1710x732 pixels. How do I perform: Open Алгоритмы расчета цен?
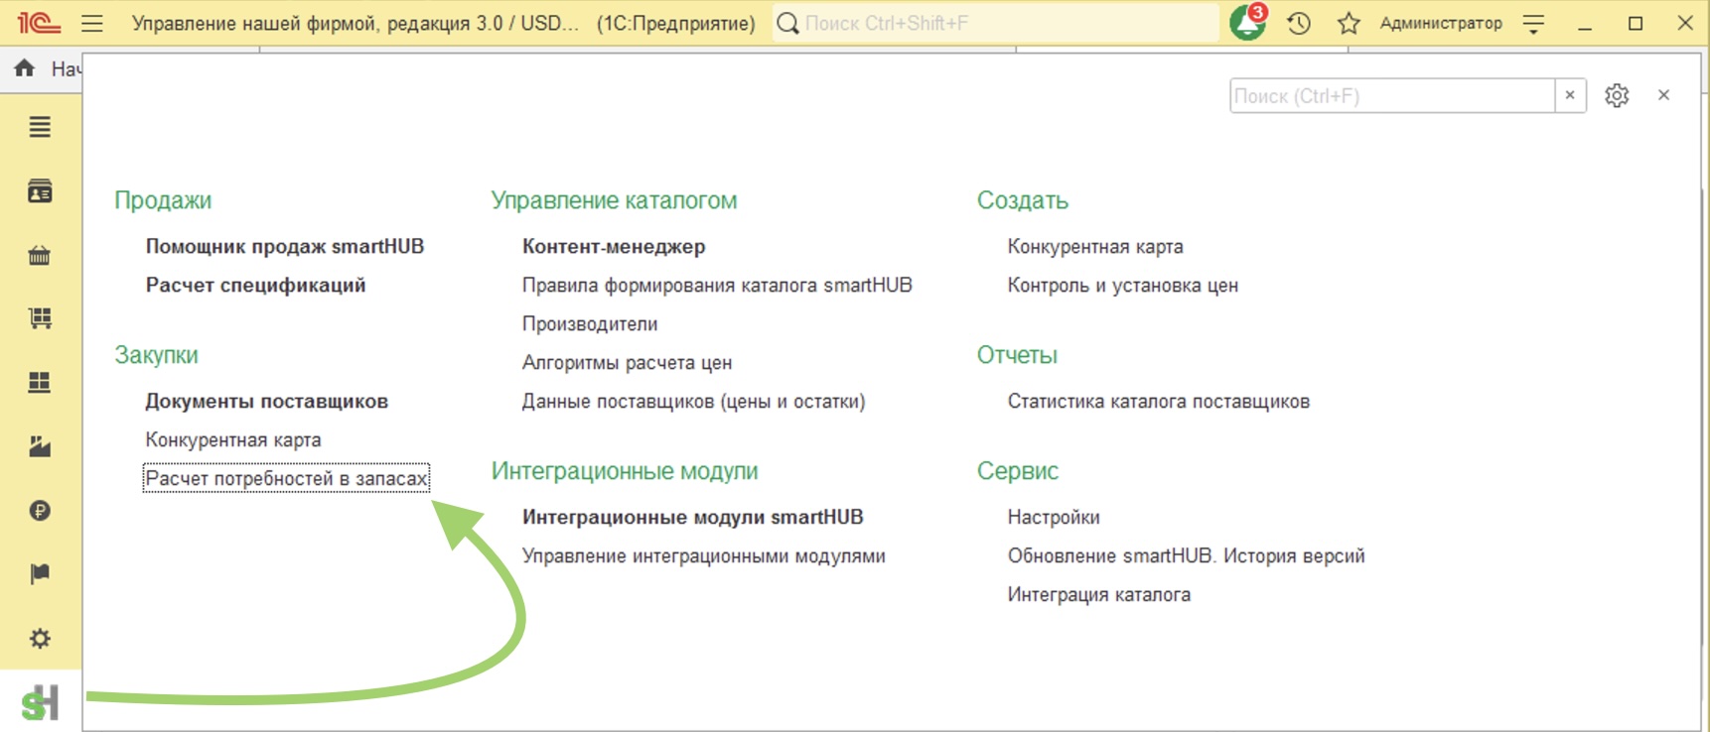[627, 362]
